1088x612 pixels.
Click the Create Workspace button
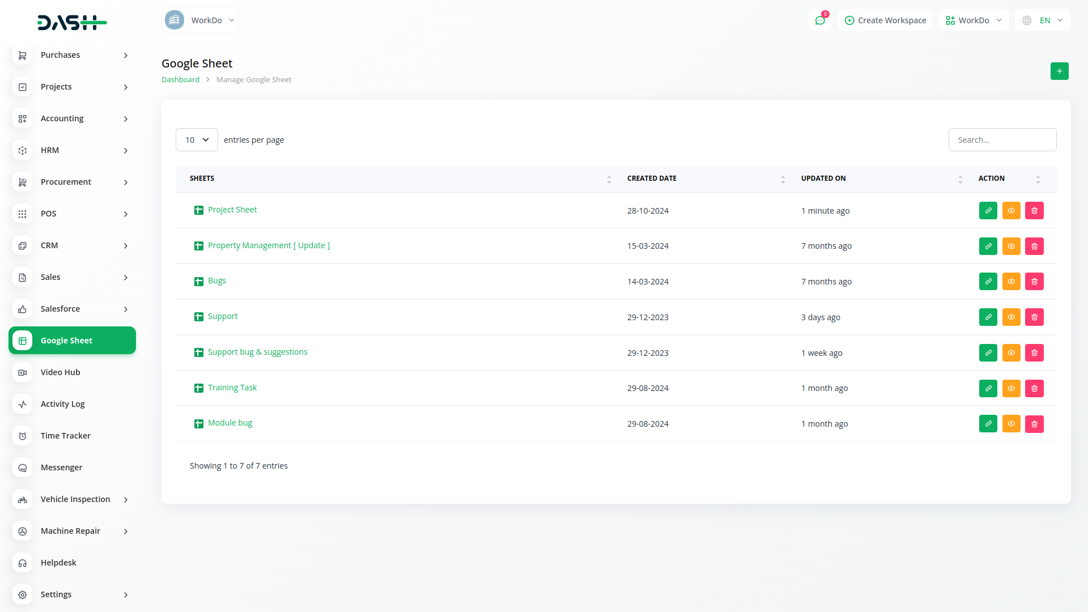point(885,20)
